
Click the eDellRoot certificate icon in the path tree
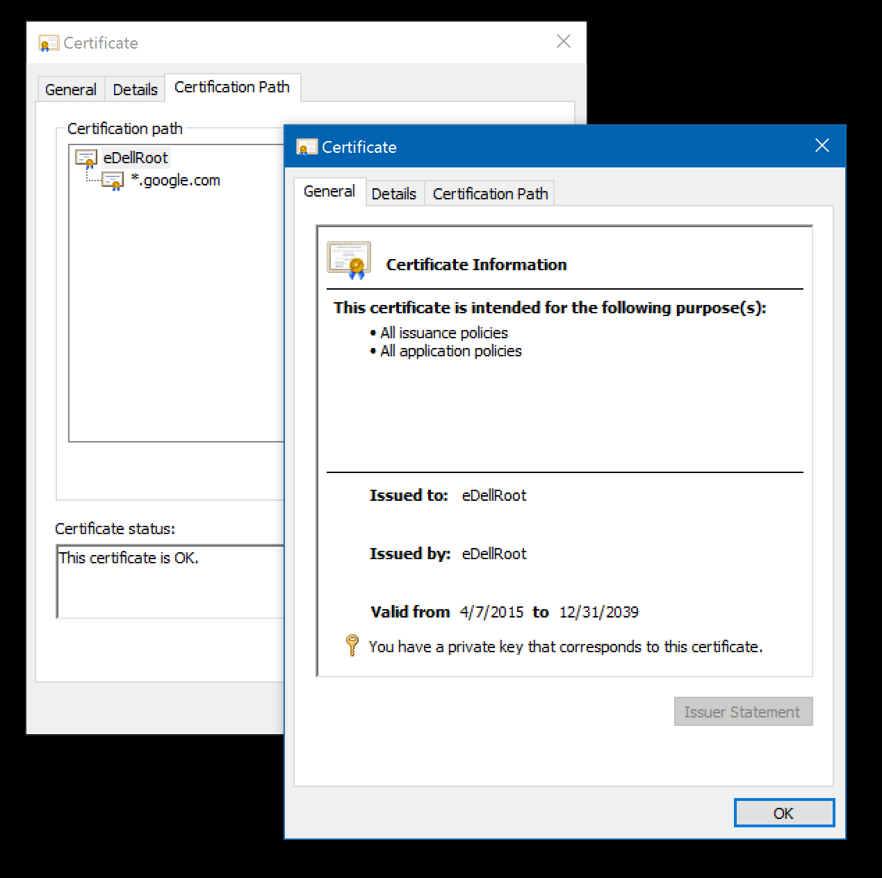[x=85, y=158]
